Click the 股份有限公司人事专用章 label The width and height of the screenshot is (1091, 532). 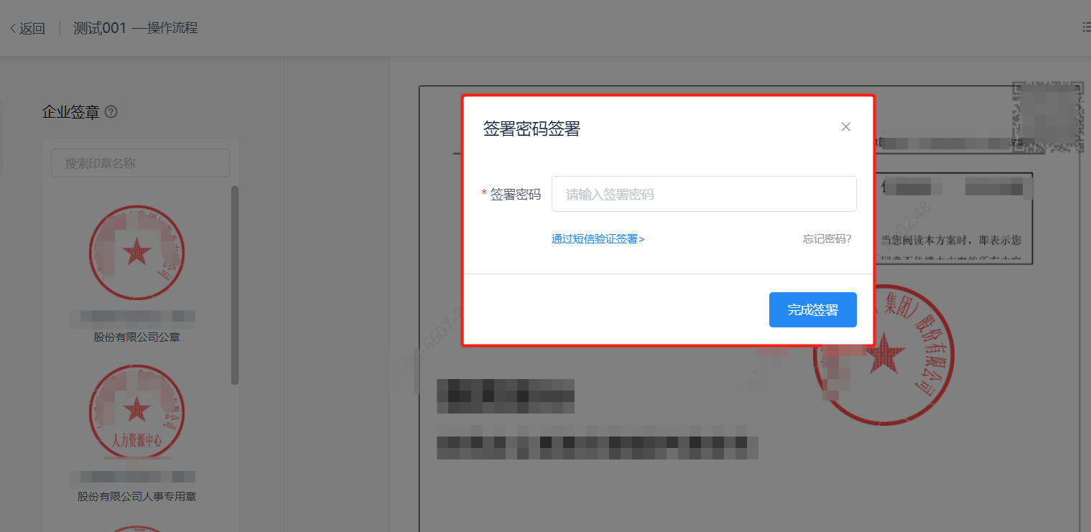click(136, 496)
